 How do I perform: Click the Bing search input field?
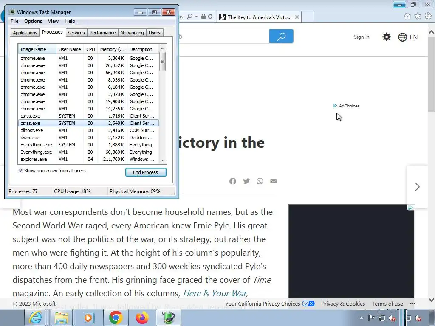(x=224, y=37)
